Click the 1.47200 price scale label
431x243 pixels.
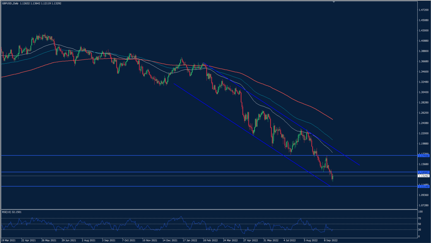click(423, 10)
